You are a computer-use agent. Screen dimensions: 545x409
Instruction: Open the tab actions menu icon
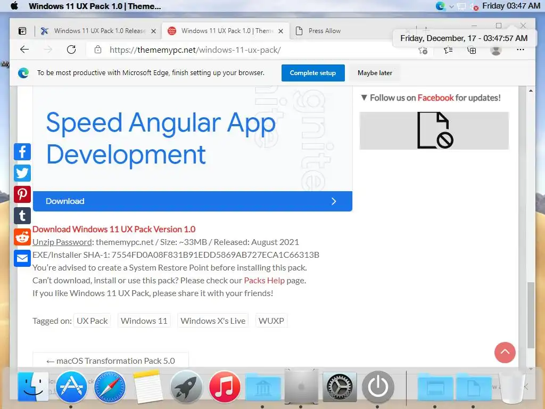click(22, 31)
